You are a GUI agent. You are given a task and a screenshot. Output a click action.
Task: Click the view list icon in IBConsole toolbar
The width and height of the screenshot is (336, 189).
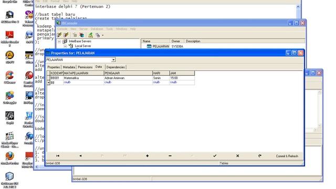(x=98, y=35)
